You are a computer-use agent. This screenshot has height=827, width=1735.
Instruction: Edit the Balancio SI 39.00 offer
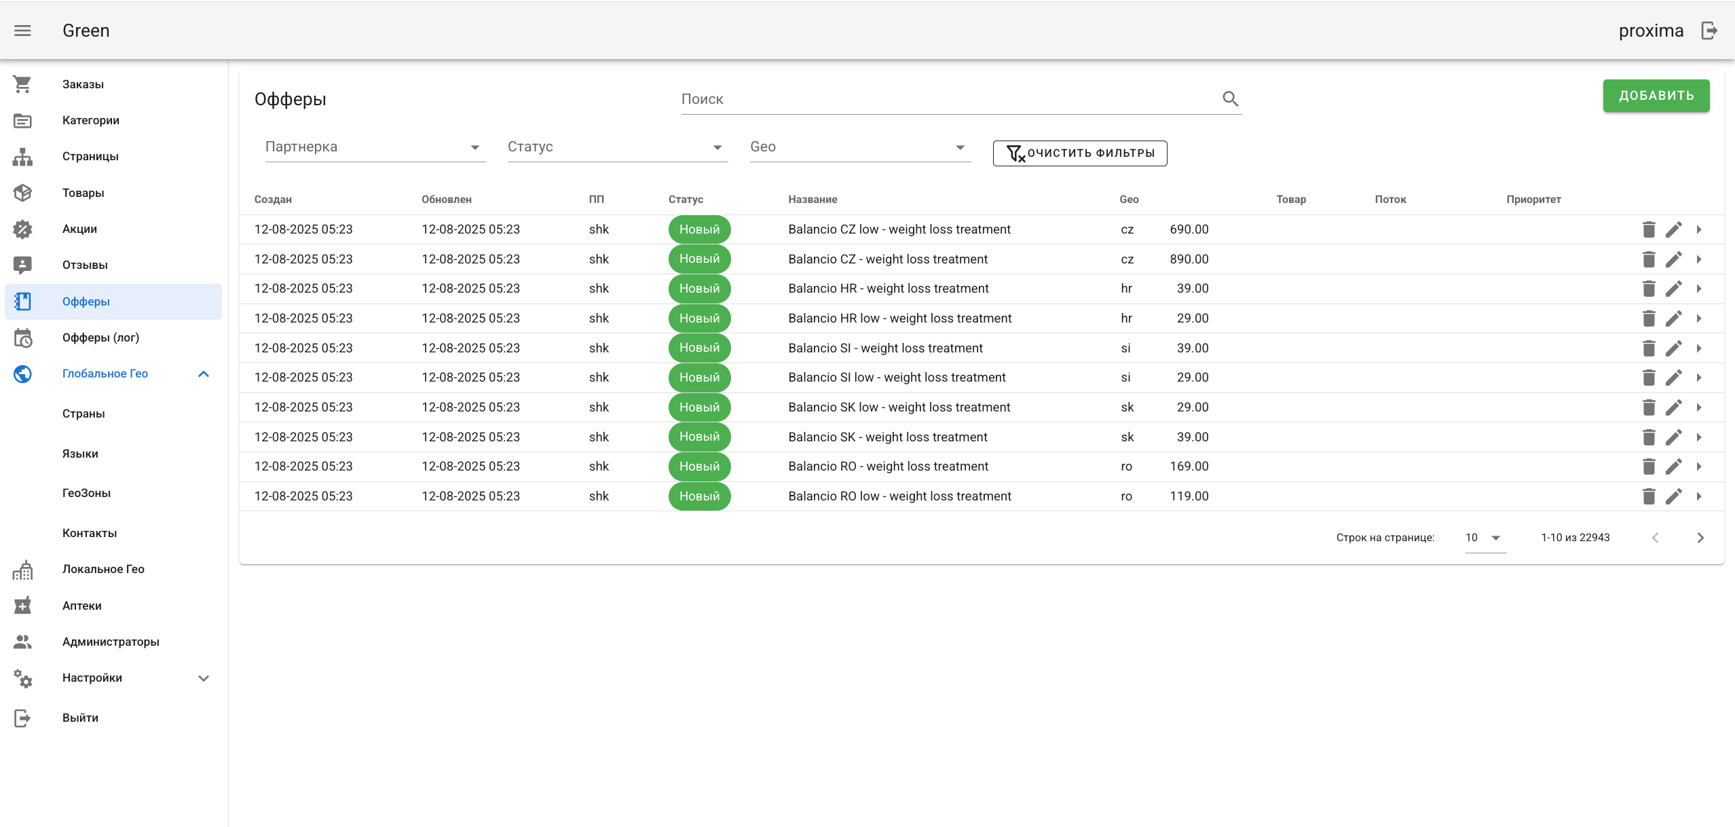point(1673,348)
